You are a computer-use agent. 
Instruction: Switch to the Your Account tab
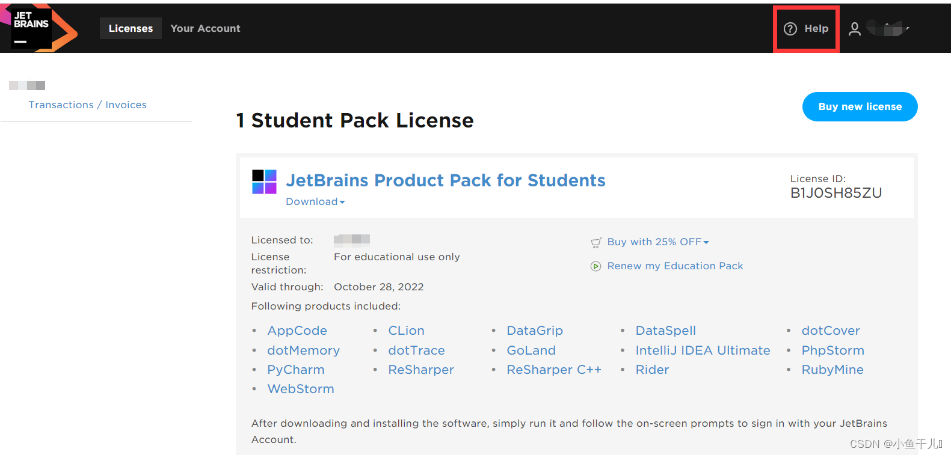click(205, 28)
